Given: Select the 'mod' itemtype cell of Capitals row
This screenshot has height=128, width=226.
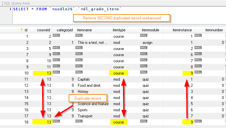Looking at the screenshot, I should coord(117,79).
